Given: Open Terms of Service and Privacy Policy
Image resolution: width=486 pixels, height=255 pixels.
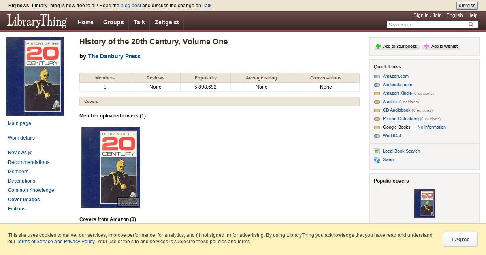Looking at the screenshot, I should [55, 242].
